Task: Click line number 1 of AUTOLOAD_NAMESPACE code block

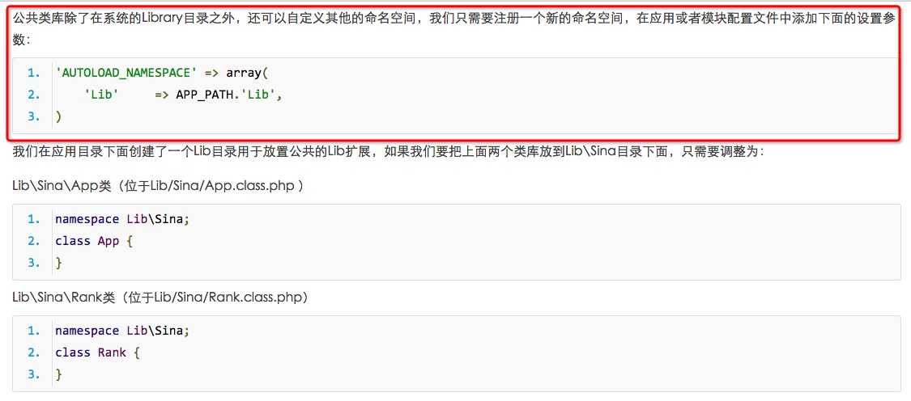Action: (33, 74)
